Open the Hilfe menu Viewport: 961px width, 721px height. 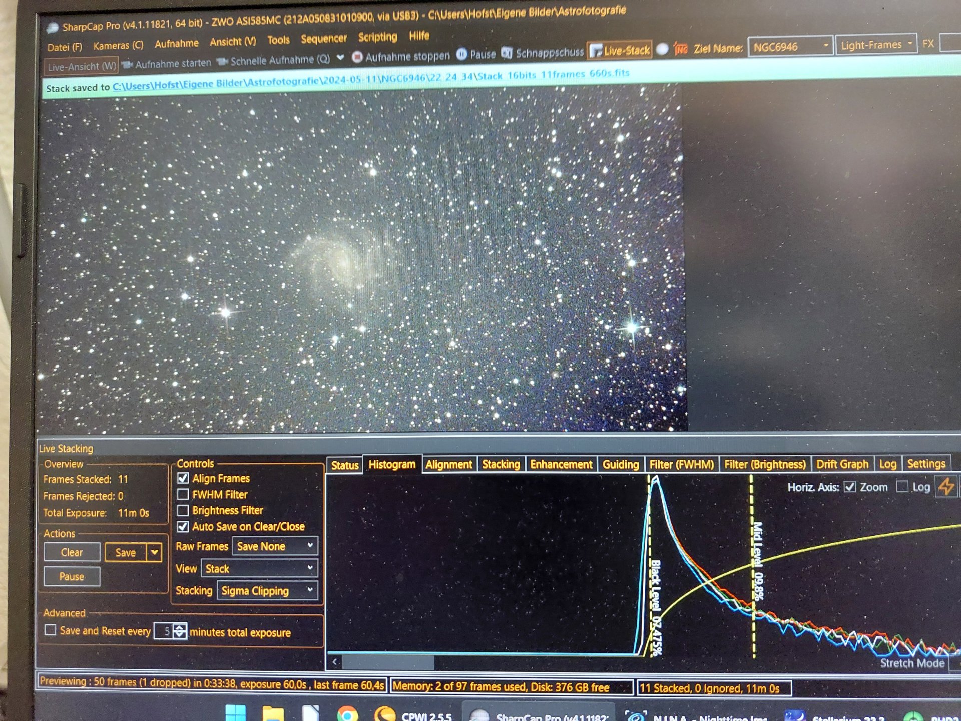coord(419,35)
